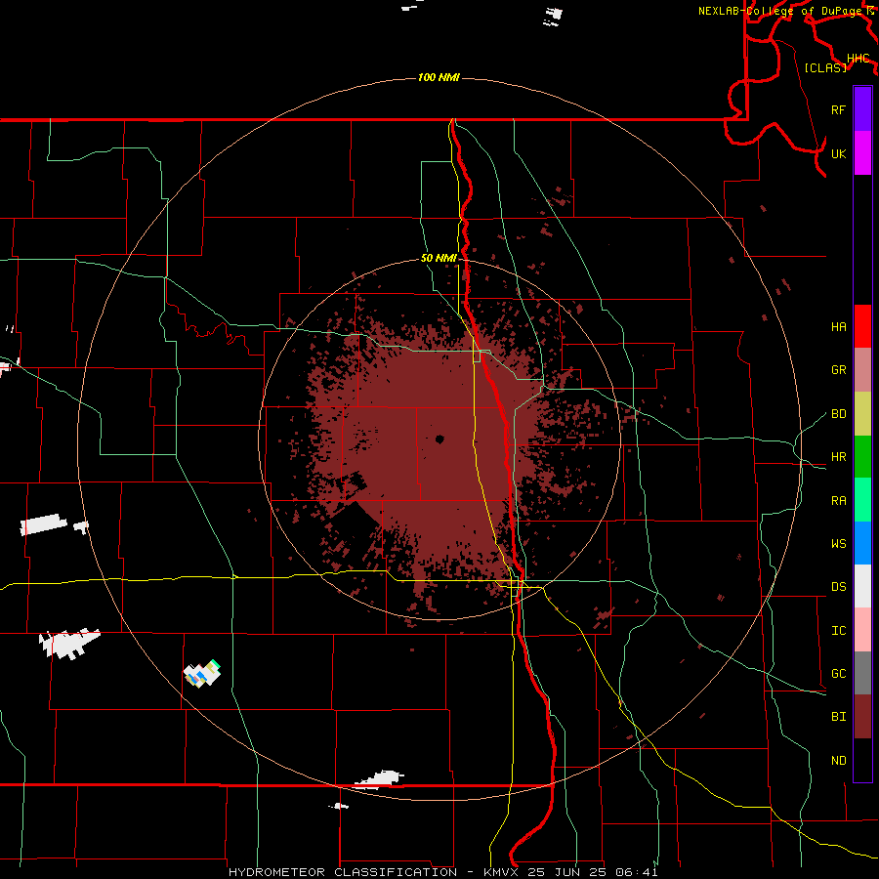Viewport: 879px width, 879px height.
Task: Click the ND legend label text
Action: (x=838, y=760)
